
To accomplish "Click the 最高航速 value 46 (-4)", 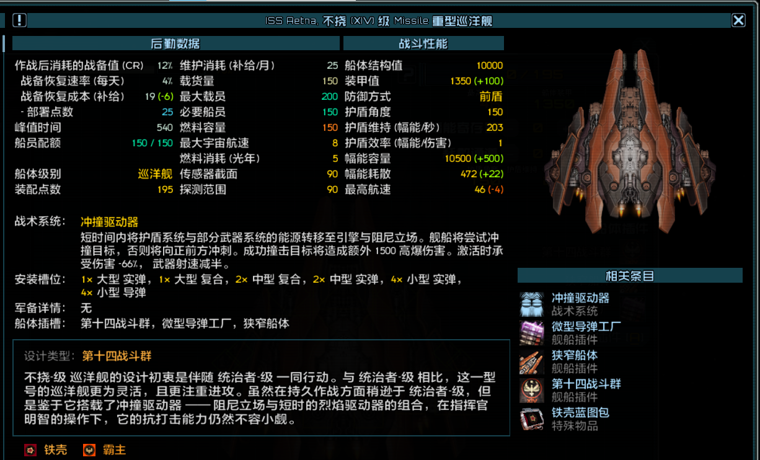I will 488,190.
